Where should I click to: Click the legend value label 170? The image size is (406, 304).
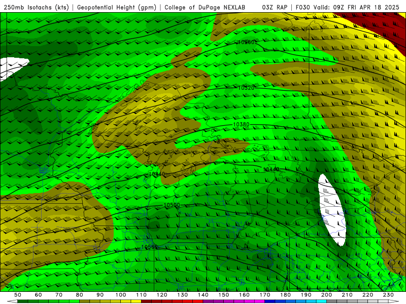click(265, 295)
